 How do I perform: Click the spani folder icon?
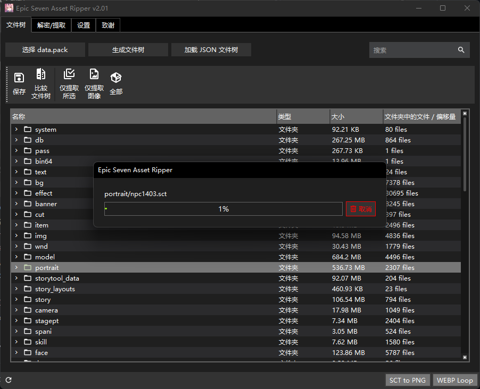click(28, 331)
